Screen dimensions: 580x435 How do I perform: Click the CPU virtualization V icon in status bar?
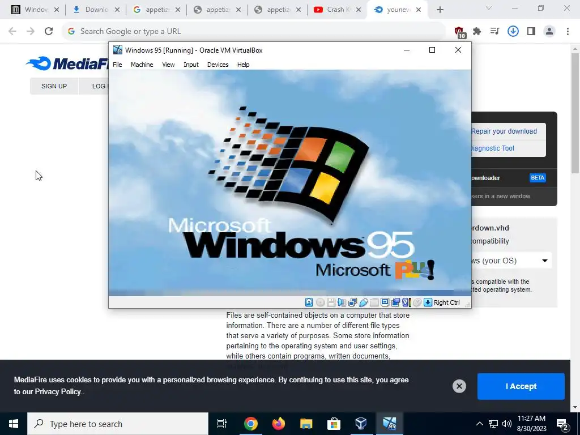point(407,302)
